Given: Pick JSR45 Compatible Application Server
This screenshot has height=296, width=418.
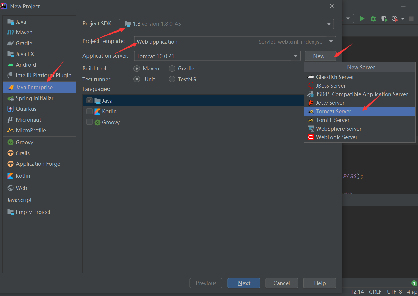Looking at the screenshot, I should point(360,94).
